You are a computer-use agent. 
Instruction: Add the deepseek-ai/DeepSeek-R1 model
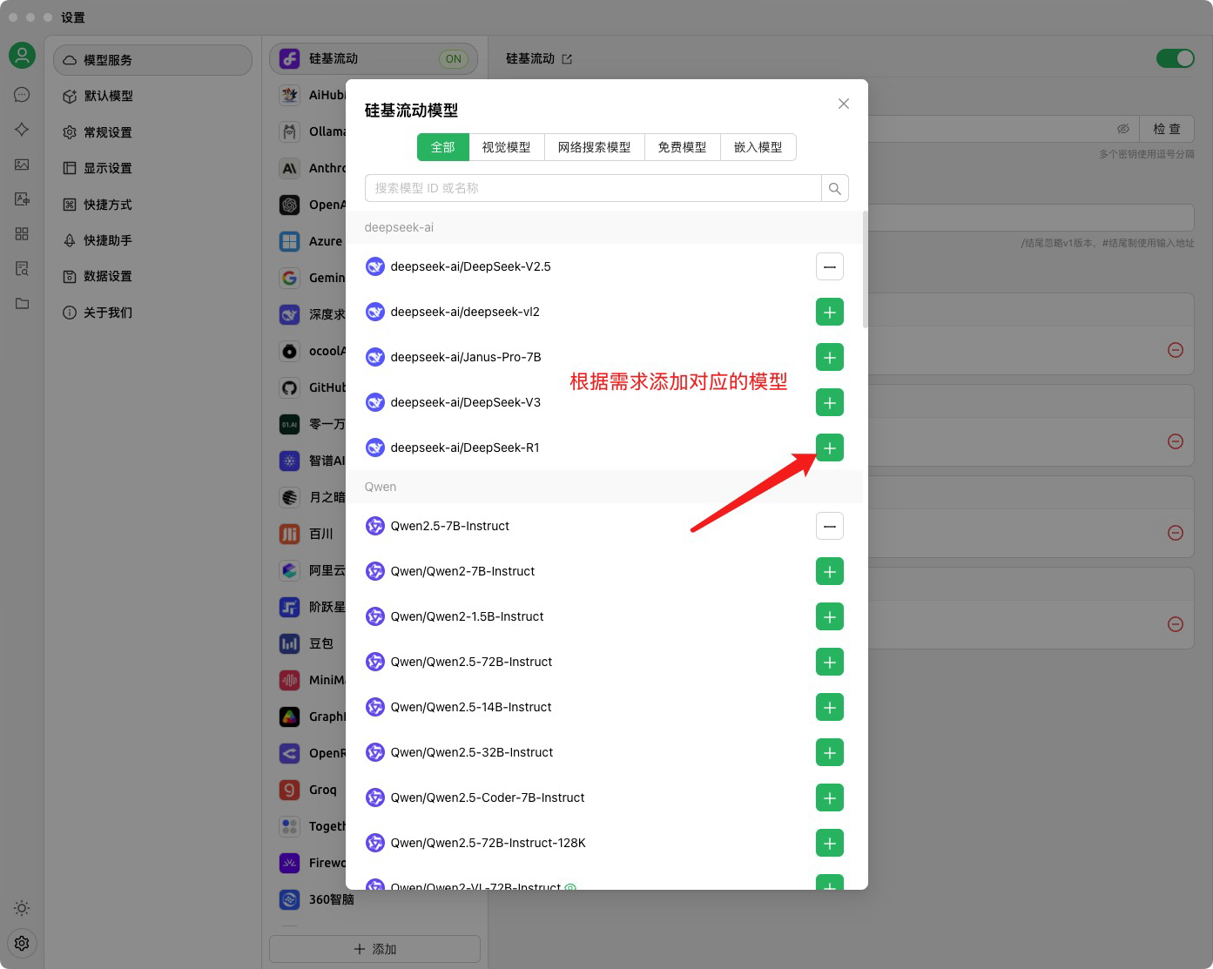829,447
